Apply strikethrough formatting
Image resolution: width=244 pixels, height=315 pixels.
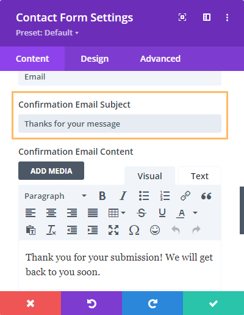(x=142, y=213)
